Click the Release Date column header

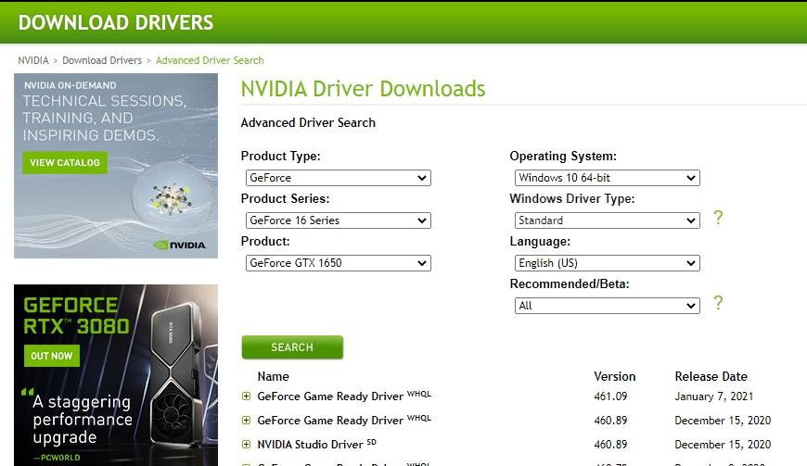[x=711, y=377]
